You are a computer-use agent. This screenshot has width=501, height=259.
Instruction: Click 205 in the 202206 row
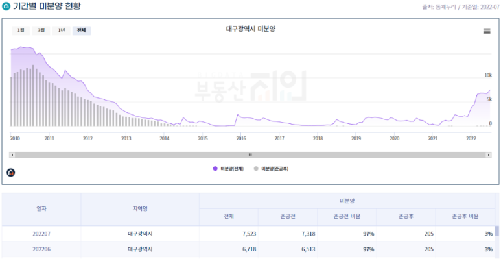coord(429,249)
